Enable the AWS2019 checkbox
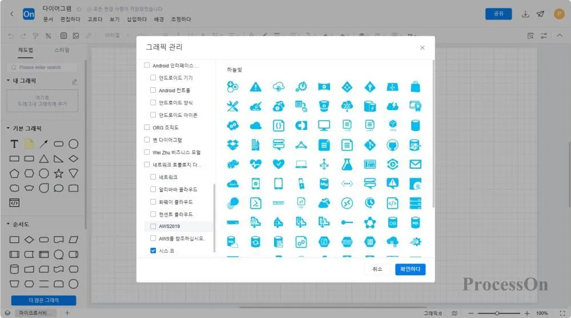Viewport: 571px width, 318px height. [153, 226]
